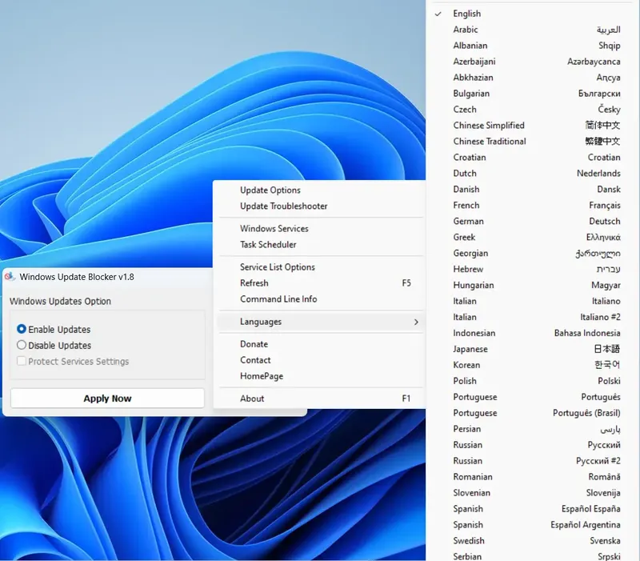This screenshot has height=561, width=640.
Task: Pick Chinese Traditional language
Action: click(x=533, y=141)
